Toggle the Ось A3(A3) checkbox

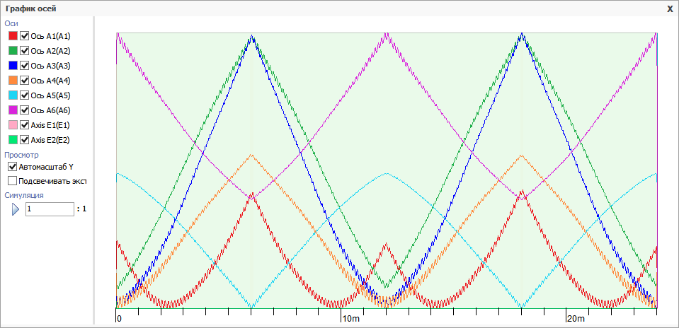pos(25,66)
